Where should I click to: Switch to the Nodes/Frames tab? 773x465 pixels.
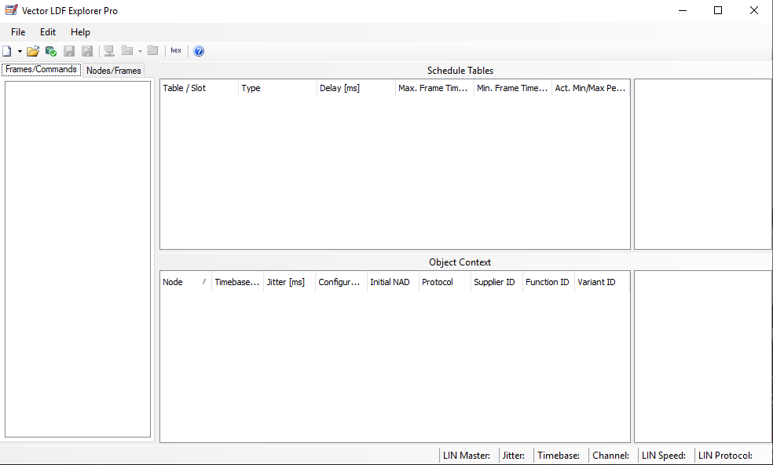(114, 71)
